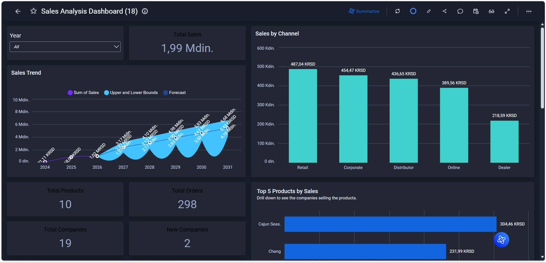
Task: Click the back arrow icon
Action: [x=18, y=11]
